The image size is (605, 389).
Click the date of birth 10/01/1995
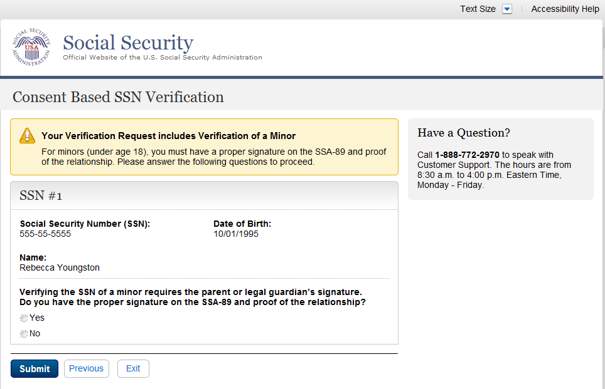[x=236, y=234]
